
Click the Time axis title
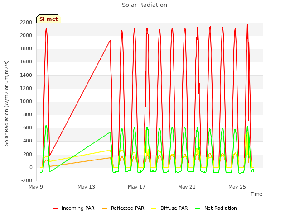pos(256,194)
